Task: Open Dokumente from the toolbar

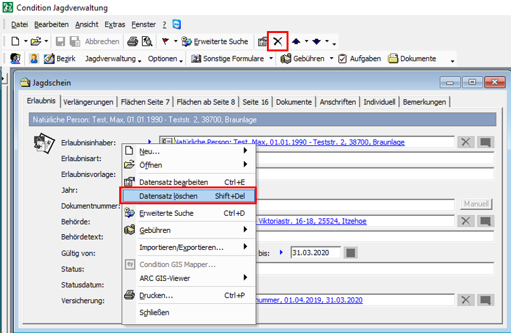Action: coord(412,58)
